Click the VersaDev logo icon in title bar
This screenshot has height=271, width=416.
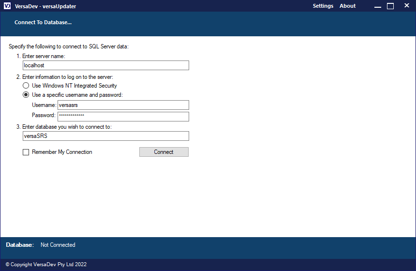pyautogui.click(x=7, y=6)
